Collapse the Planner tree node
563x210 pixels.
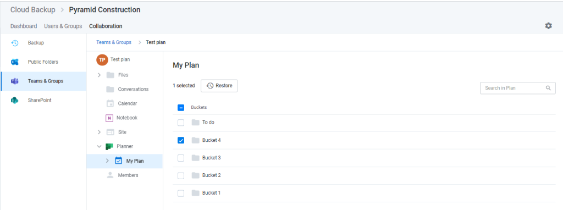(x=100, y=146)
